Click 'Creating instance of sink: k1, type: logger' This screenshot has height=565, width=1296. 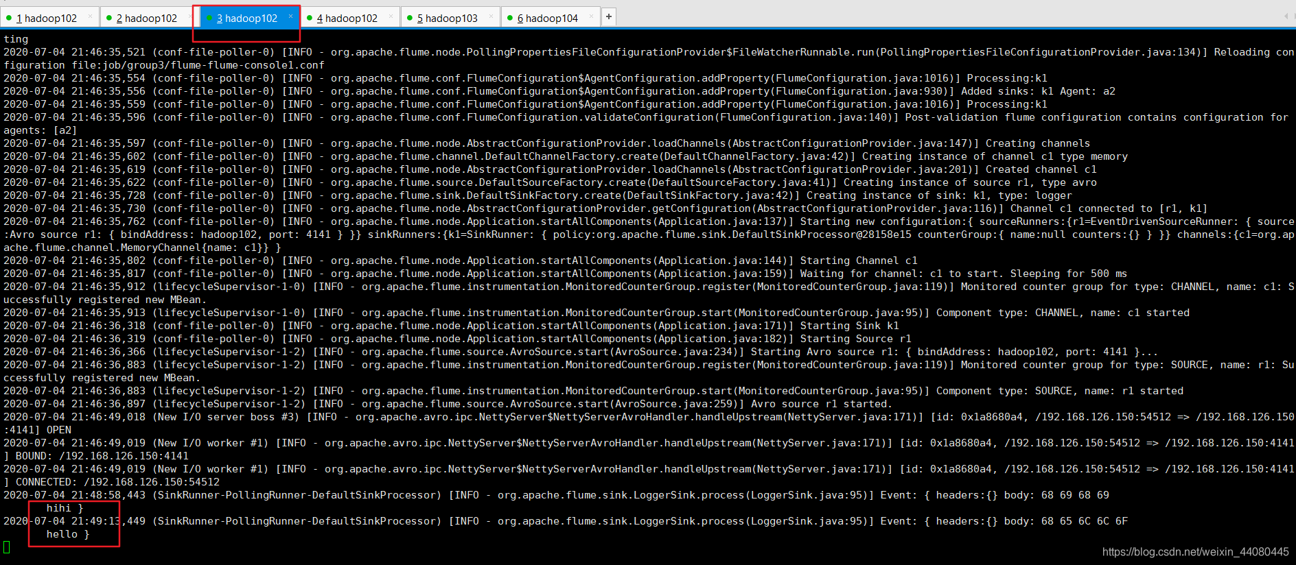tap(939, 195)
